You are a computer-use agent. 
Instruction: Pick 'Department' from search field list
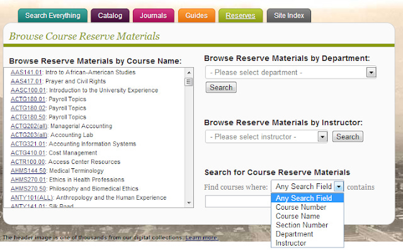click(307, 234)
